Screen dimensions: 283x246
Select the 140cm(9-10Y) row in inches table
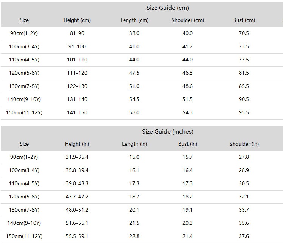click(142, 223)
